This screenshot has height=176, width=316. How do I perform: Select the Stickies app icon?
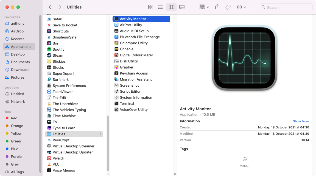(x=49, y=61)
